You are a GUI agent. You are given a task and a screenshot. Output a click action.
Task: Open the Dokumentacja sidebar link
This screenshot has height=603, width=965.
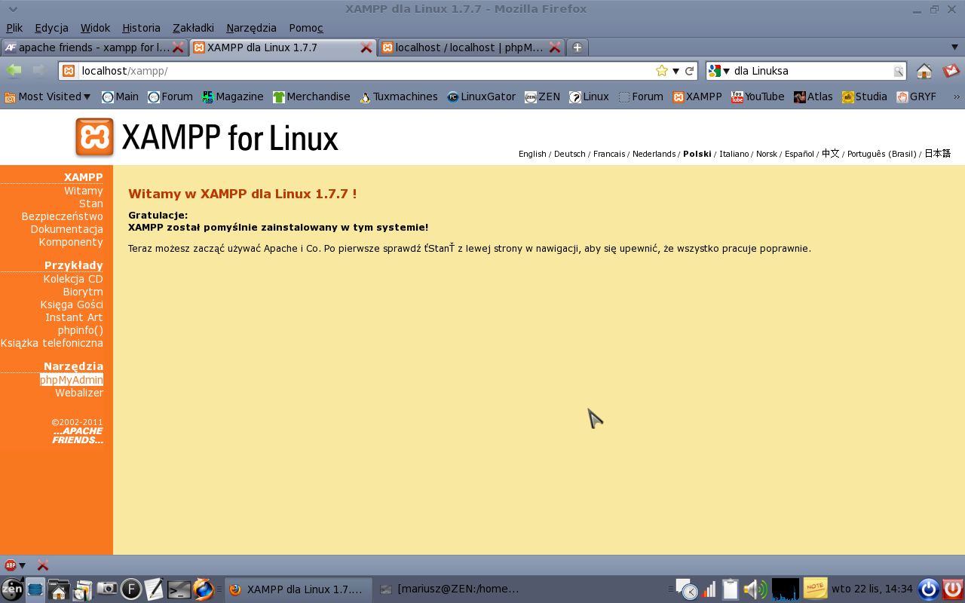(x=66, y=229)
